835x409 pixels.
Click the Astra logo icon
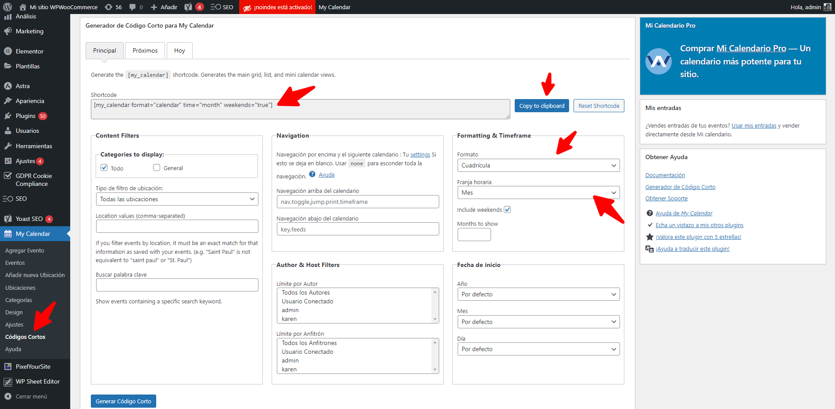tap(8, 86)
